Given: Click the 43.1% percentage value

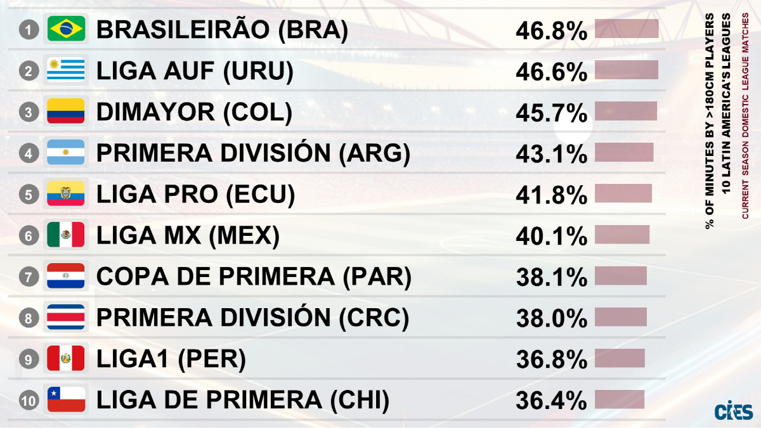Looking at the screenshot, I should tap(551, 153).
